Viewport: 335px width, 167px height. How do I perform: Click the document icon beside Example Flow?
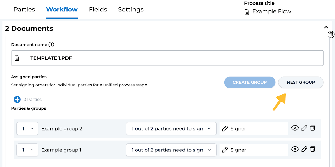click(x=247, y=12)
